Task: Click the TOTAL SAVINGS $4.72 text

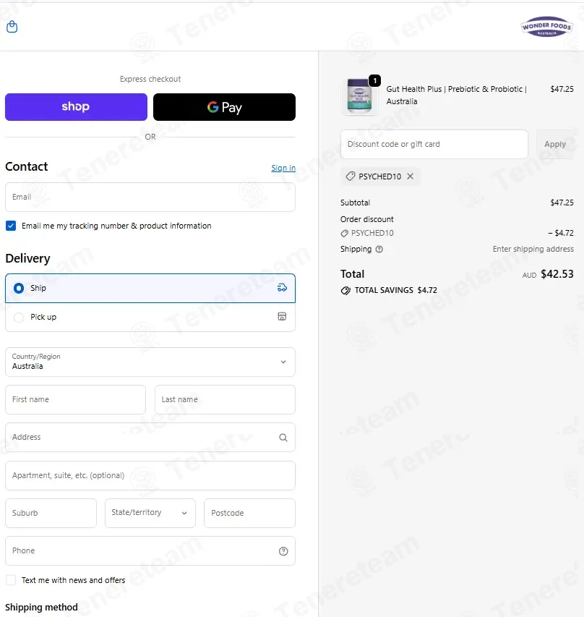Action: click(395, 290)
